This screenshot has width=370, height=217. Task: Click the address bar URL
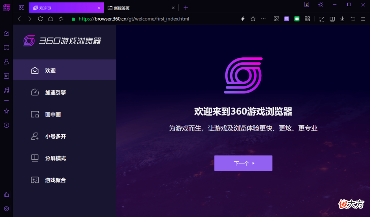pyautogui.click(x=134, y=19)
